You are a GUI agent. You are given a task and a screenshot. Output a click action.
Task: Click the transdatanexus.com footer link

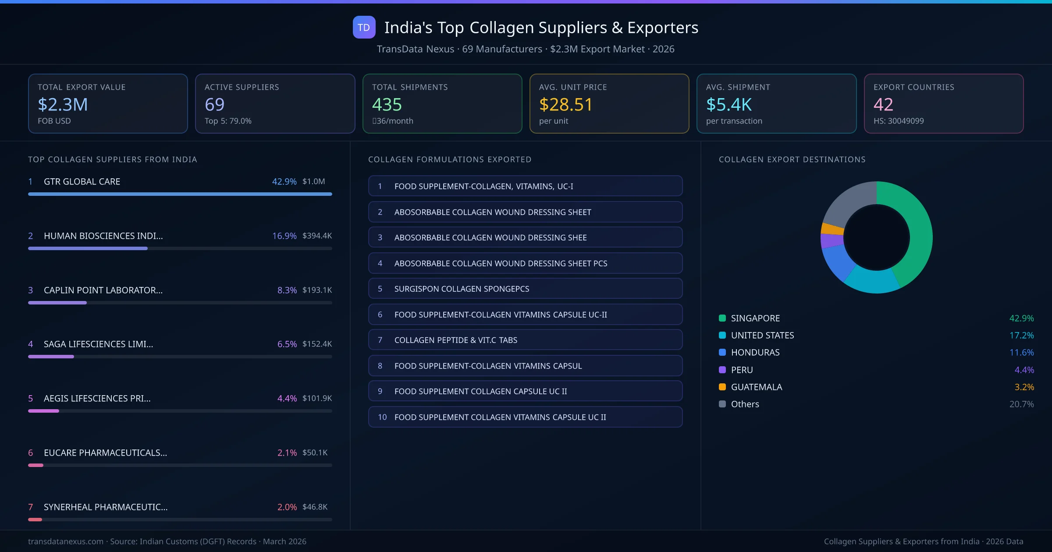(66, 541)
